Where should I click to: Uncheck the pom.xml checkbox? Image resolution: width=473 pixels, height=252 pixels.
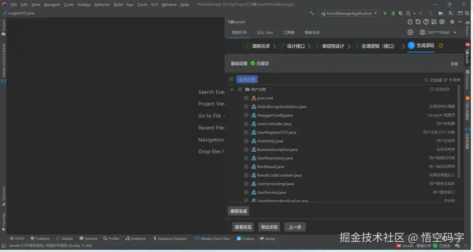246,98
